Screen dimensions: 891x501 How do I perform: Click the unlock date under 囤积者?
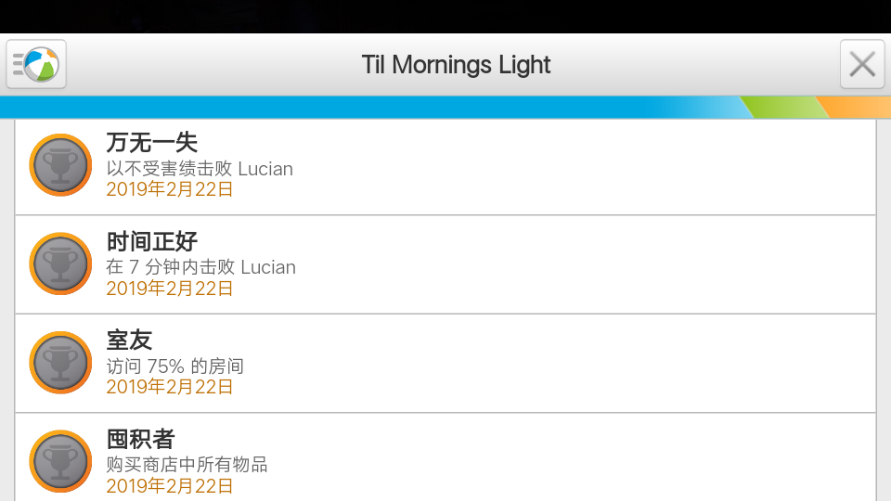(x=169, y=486)
